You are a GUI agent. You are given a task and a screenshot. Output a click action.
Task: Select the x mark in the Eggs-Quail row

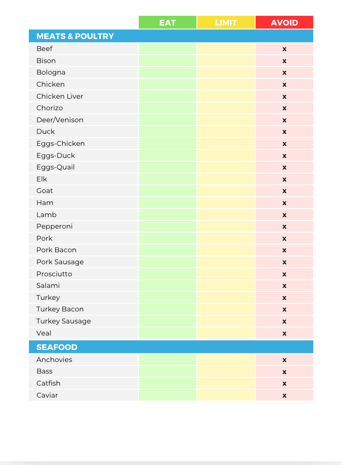coord(284,168)
